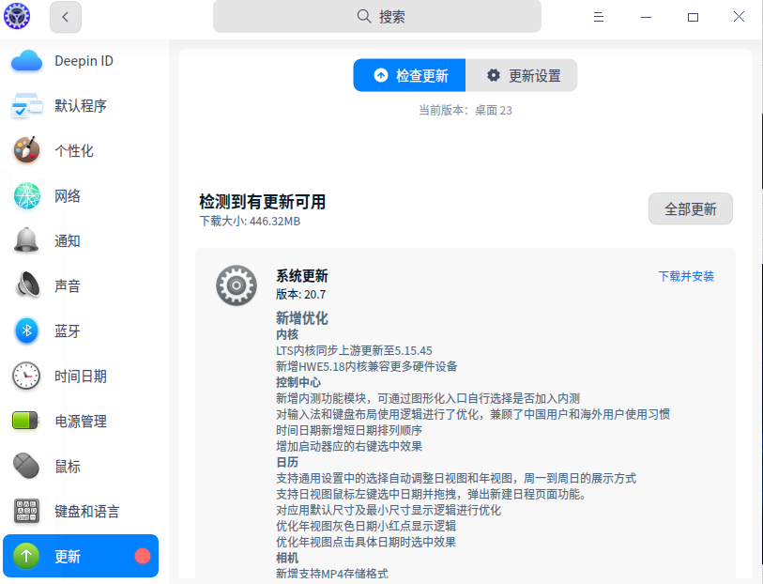Click the line 优化年视图灰色日期小红点显示逻辑

point(366,527)
